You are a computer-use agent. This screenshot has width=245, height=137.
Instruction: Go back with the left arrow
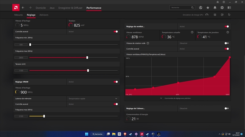(23, 8)
